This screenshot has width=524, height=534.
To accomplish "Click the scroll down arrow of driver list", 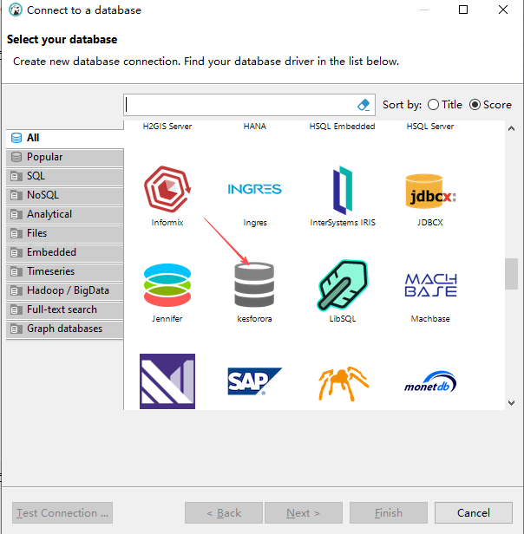I will [x=511, y=403].
